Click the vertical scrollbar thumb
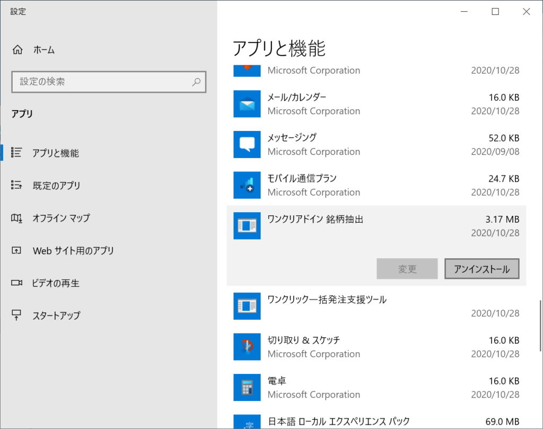This screenshot has width=543, height=429. point(540,326)
